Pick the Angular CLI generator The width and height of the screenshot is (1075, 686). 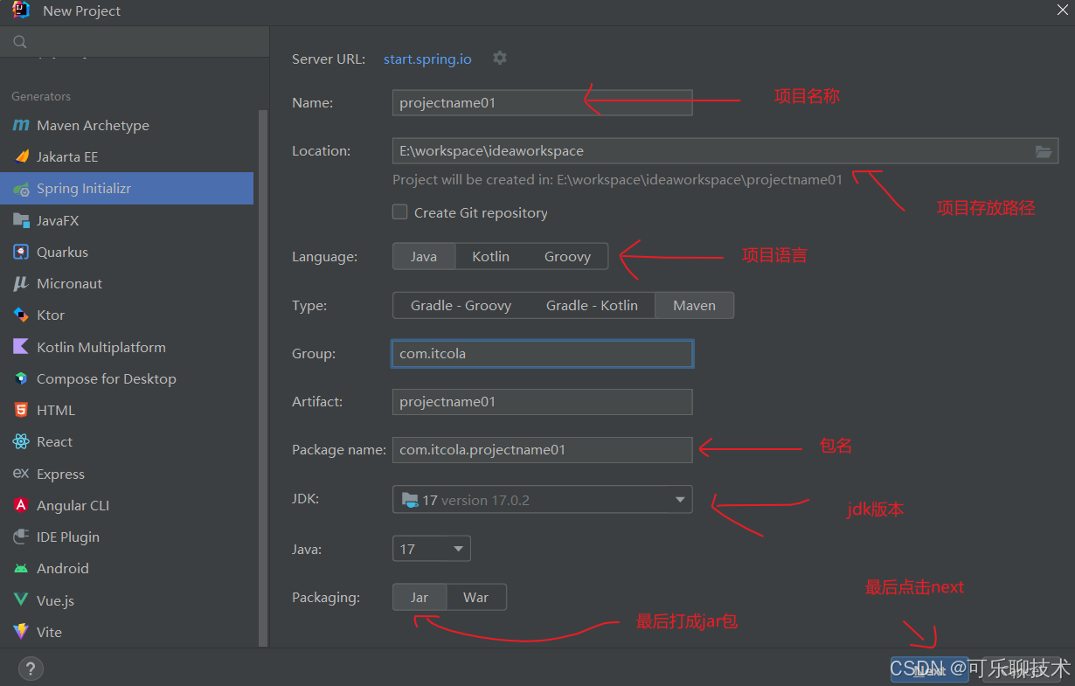click(127, 505)
